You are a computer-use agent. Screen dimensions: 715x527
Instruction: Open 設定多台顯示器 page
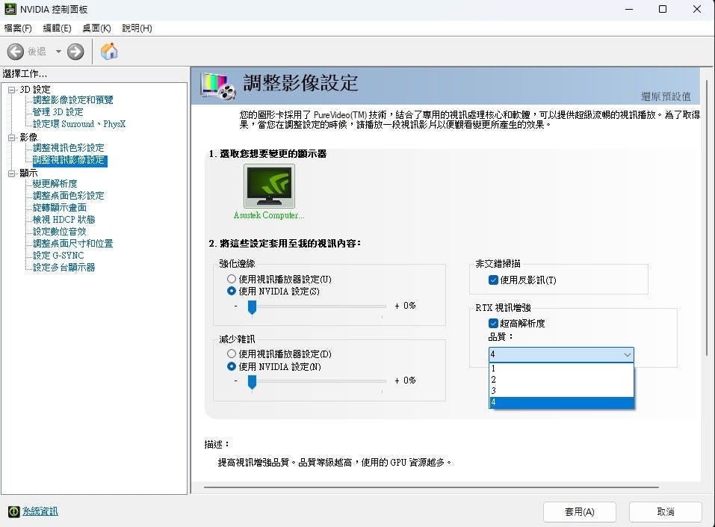tap(64, 268)
